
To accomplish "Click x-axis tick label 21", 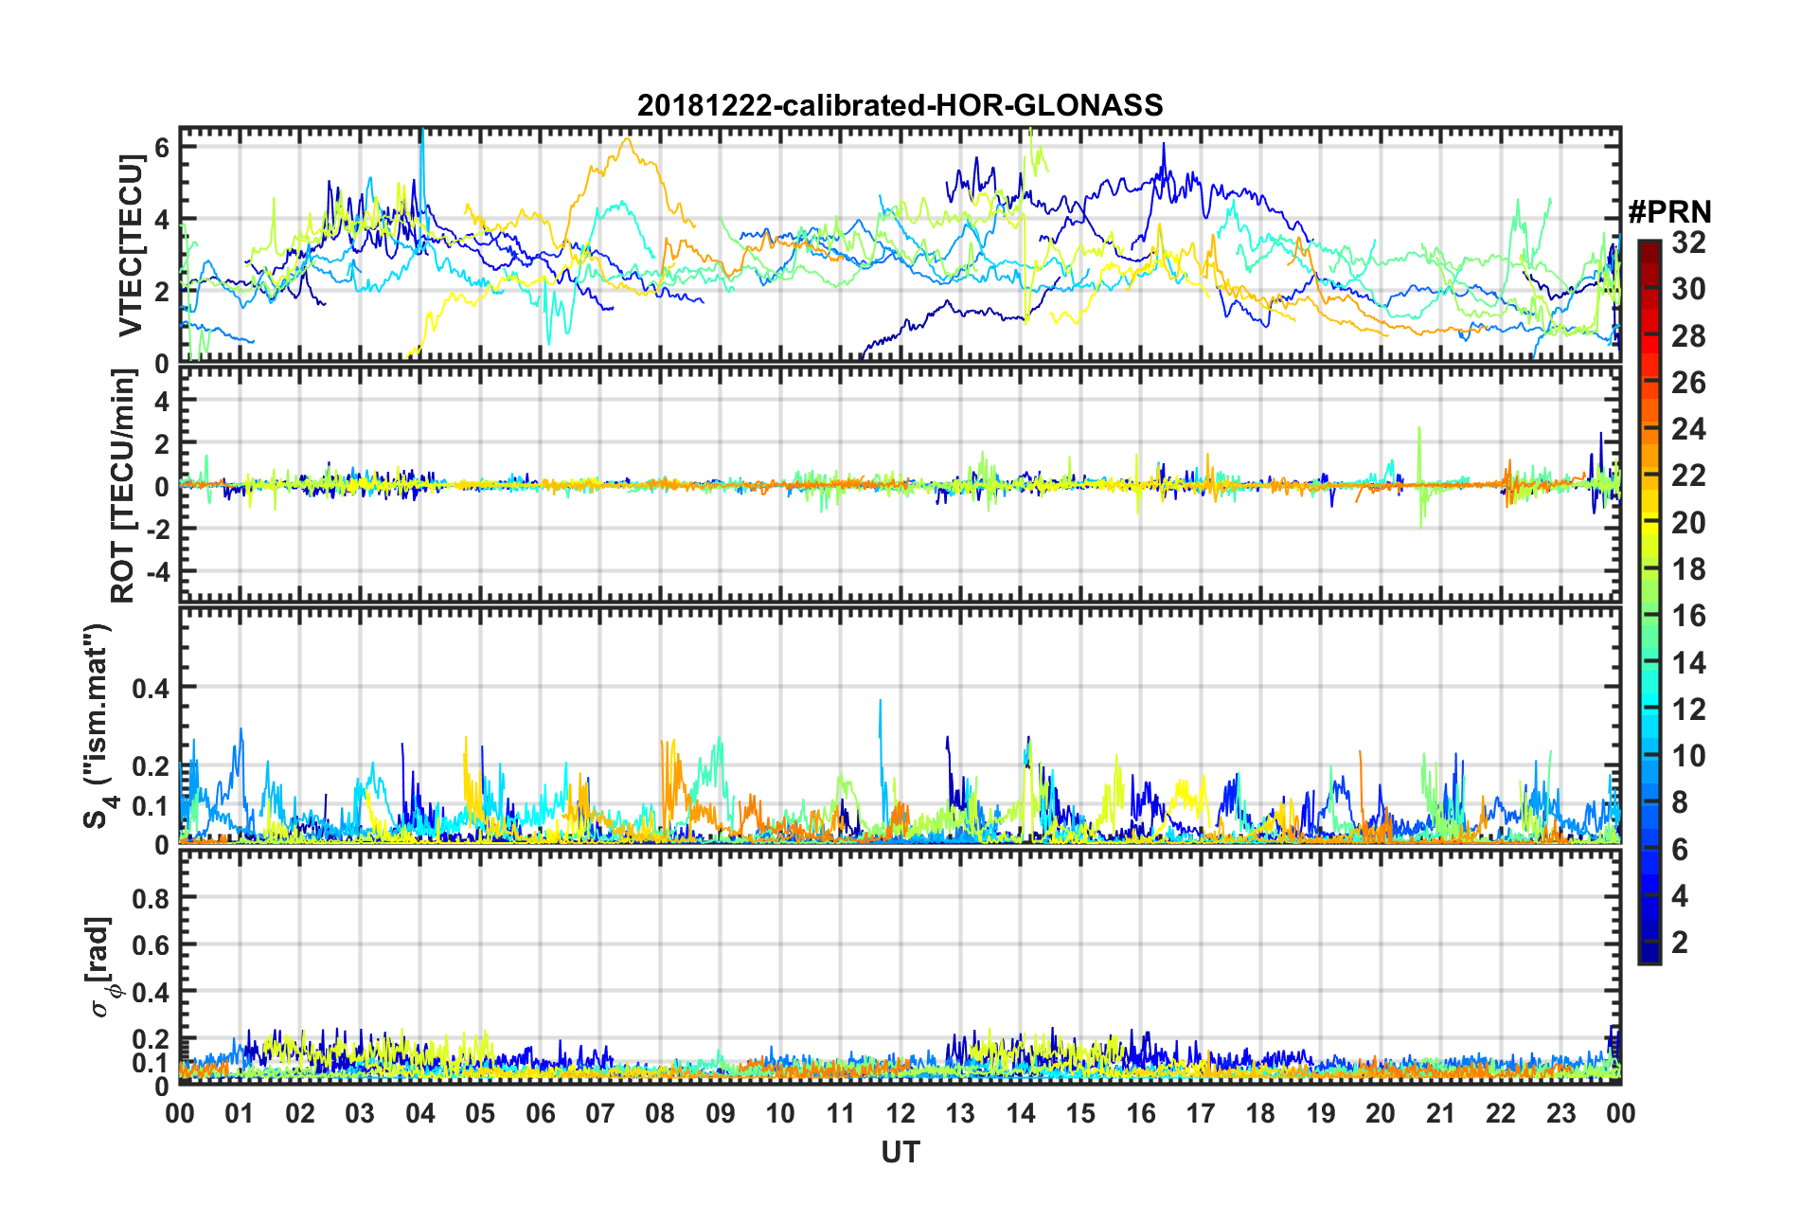I will click(x=1440, y=1113).
